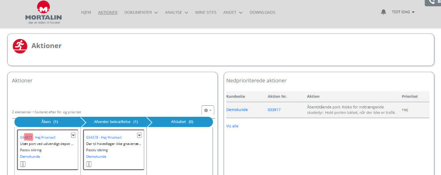Open card menu arrow for action 034377
Screen dimensions: 441x175
click(73, 135)
